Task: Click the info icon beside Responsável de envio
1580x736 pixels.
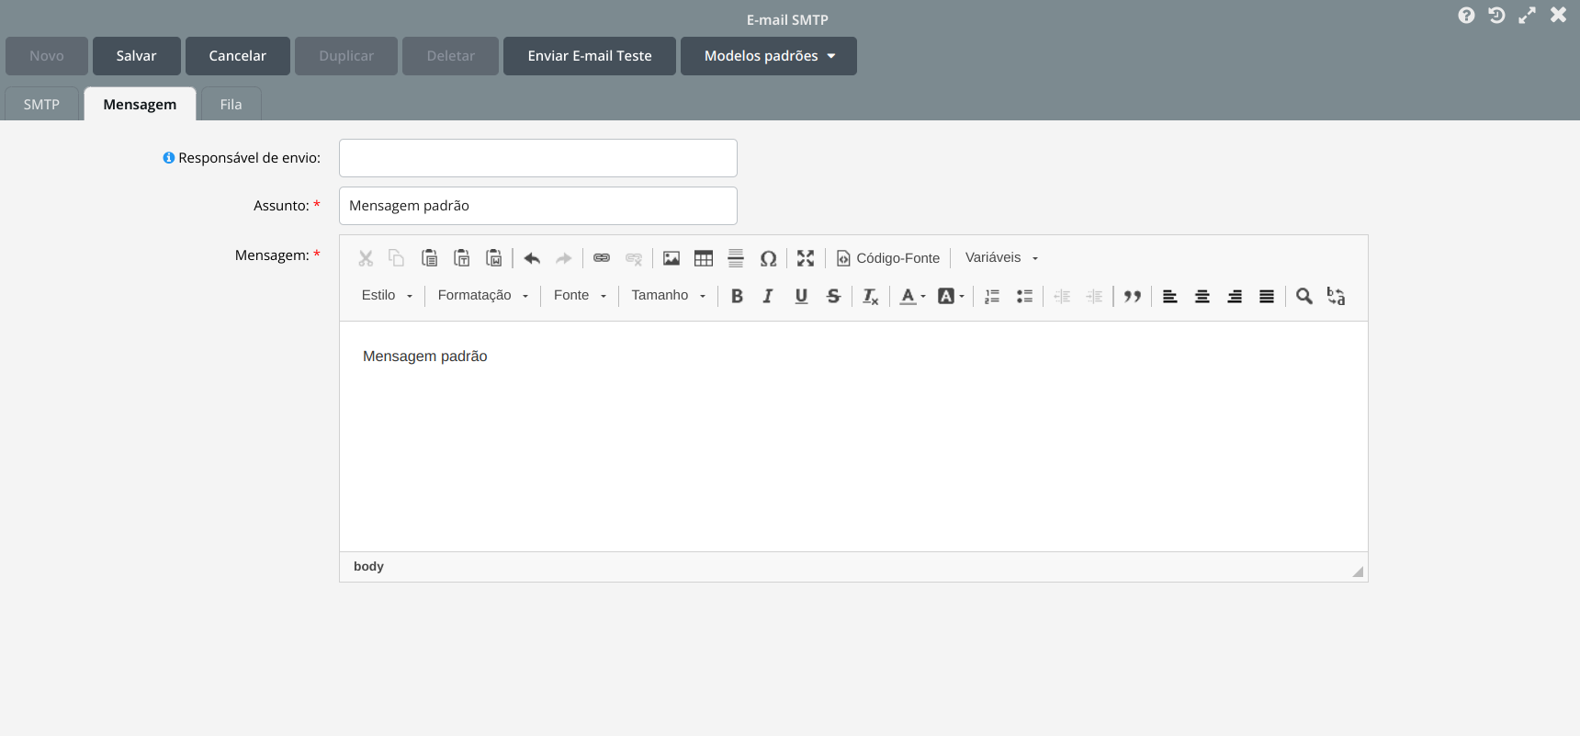Action: point(169,158)
